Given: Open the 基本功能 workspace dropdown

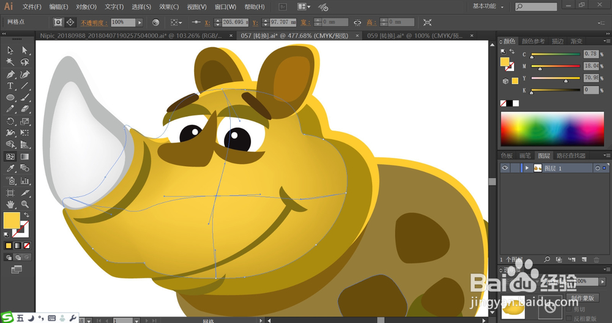Looking at the screenshot, I should pyautogui.click(x=488, y=6).
